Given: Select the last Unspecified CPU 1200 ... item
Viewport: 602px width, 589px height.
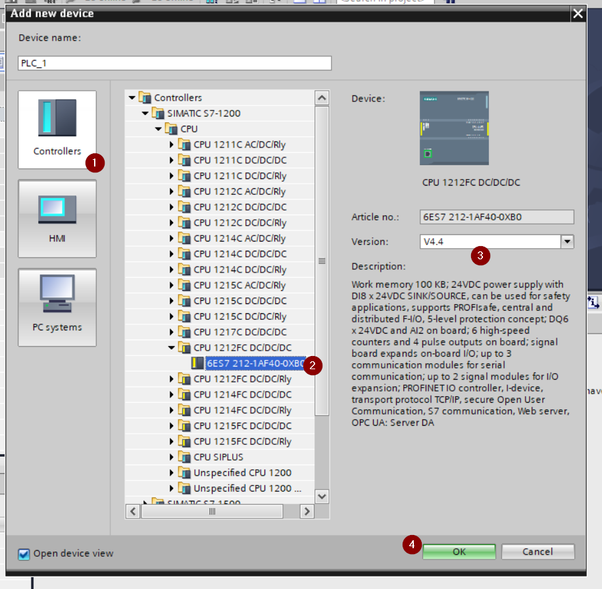Looking at the screenshot, I should pyautogui.click(x=247, y=488).
